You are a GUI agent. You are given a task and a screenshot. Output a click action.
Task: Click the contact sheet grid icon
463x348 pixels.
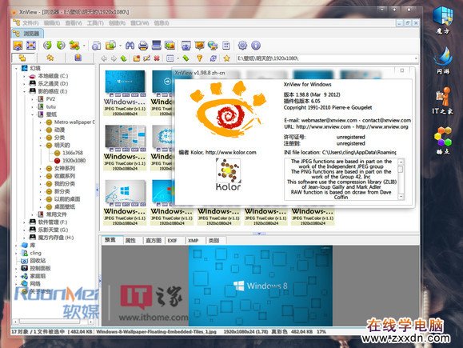pyautogui.click(x=226, y=46)
